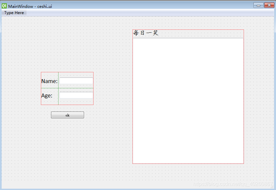Viewport: 276px width, 190px height.
Task: Click the Qt logo in the title bar
Action: (4, 5)
